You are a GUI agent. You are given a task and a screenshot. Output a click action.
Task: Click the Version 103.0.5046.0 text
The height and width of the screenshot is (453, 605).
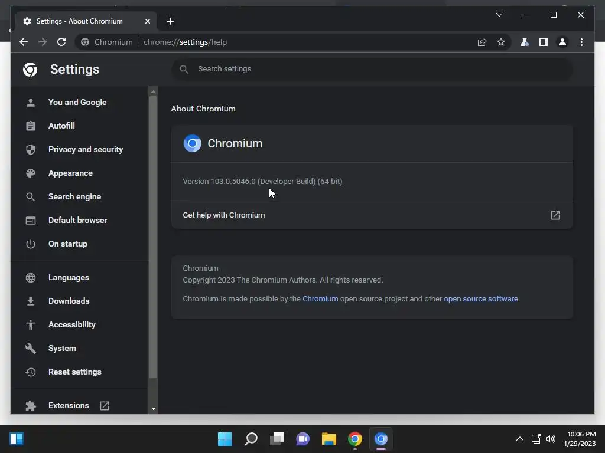tap(262, 182)
